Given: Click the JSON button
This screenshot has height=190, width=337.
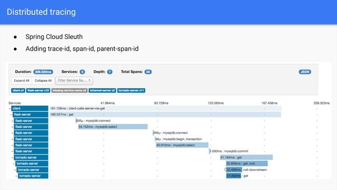Looking at the screenshot, I should 305,72.
